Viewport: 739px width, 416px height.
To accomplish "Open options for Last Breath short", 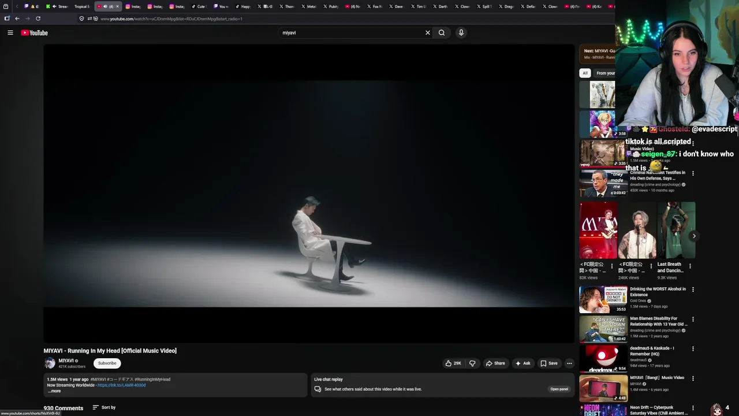I will click(x=690, y=266).
